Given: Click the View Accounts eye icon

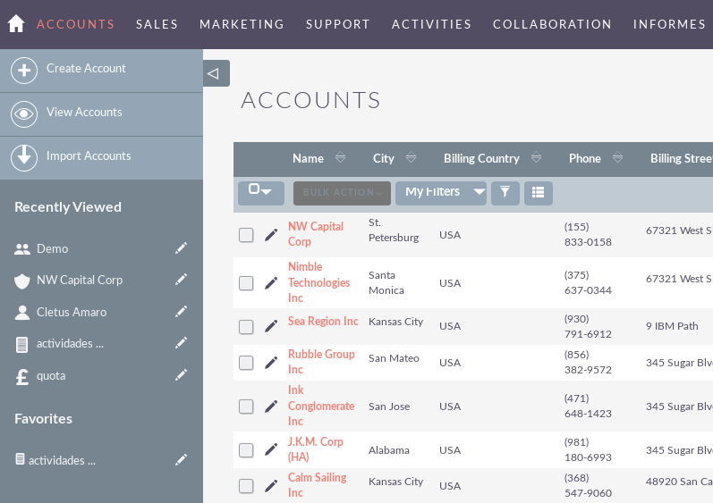Looking at the screenshot, I should (x=24, y=114).
